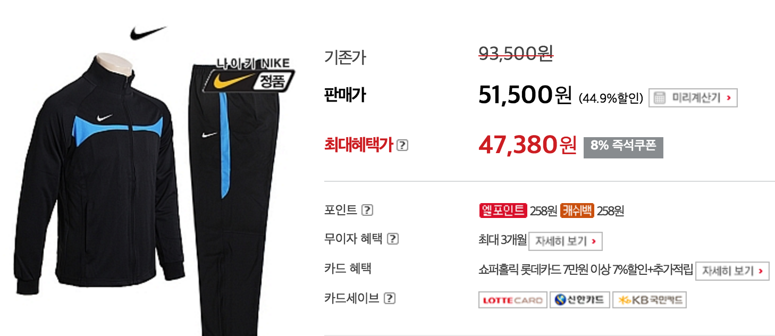
Task: Click the help icon beside 최대혜택가
Action: 402,145
